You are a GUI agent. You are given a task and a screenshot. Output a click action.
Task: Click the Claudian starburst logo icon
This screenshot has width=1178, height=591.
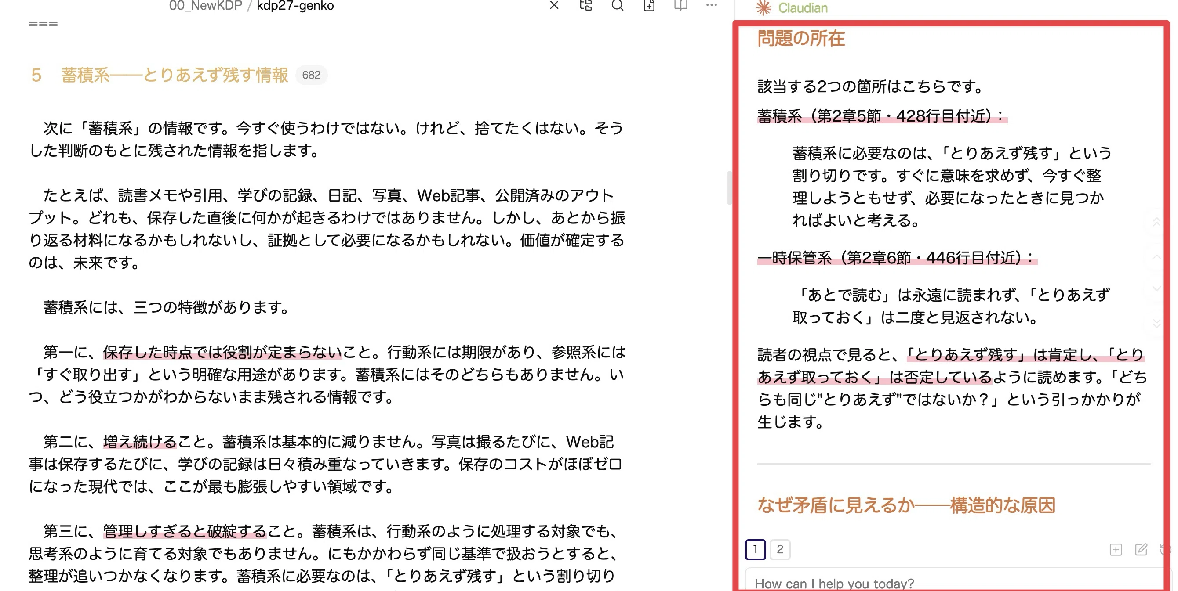click(763, 8)
